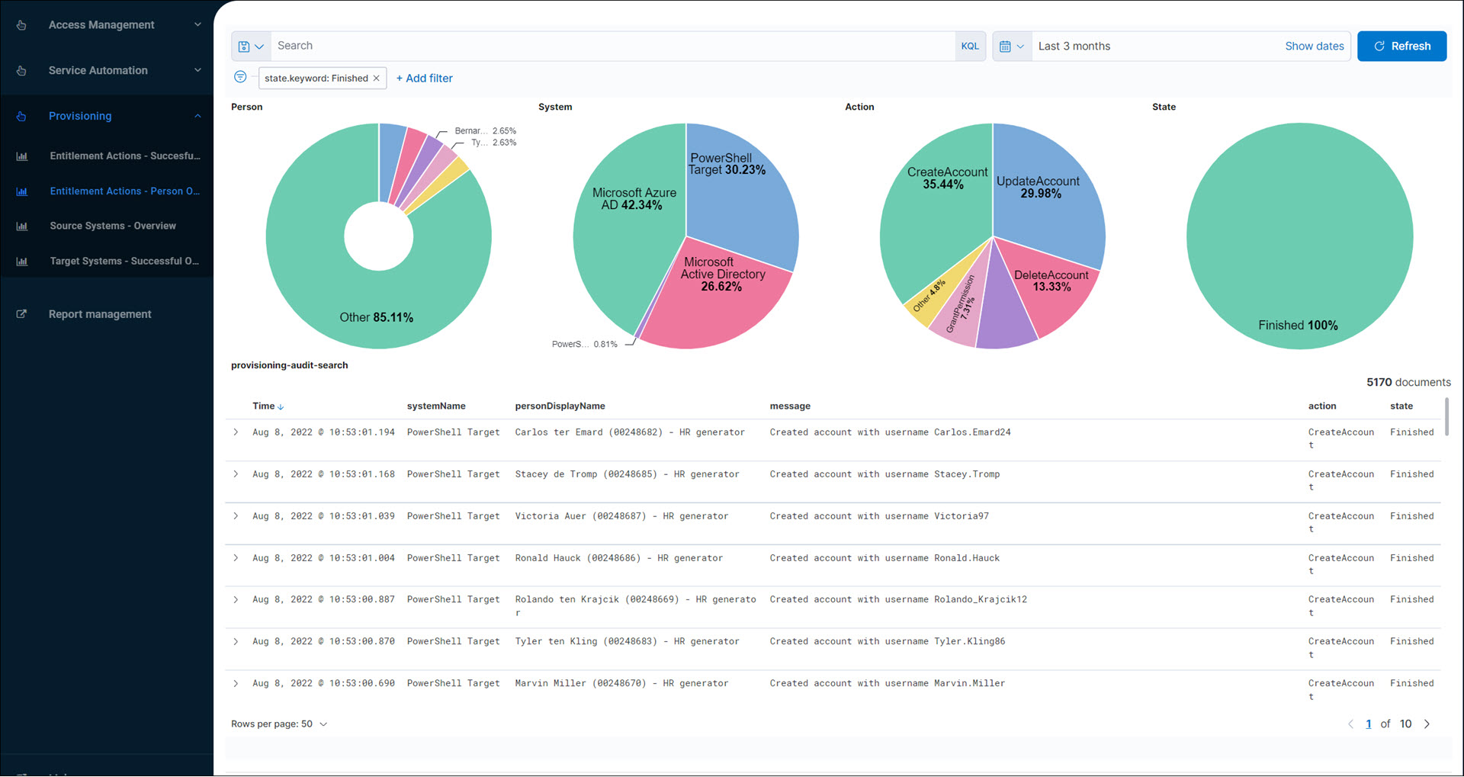Image resolution: width=1464 pixels, height=777 pixels.
Task: Click Show dates link
Action: tap(1315, 47)
